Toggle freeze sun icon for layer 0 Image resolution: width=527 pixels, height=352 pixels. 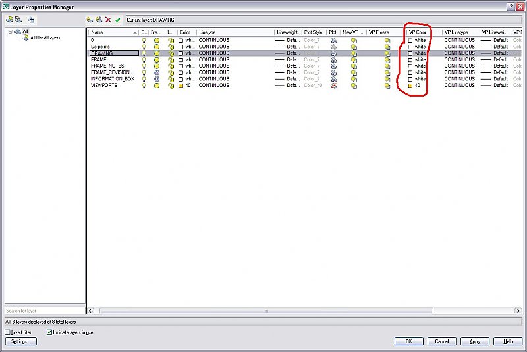[157, 40]
